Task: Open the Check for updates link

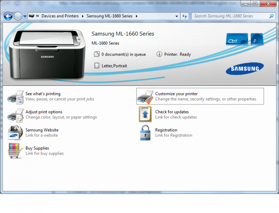Action: (x=172, y=112)
